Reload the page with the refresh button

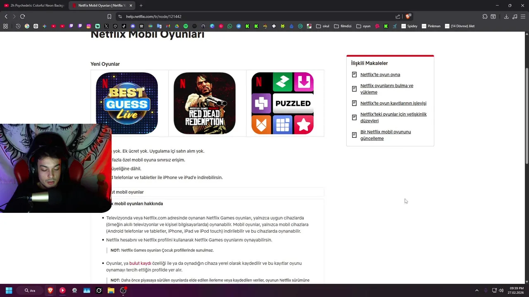point(22,16)
